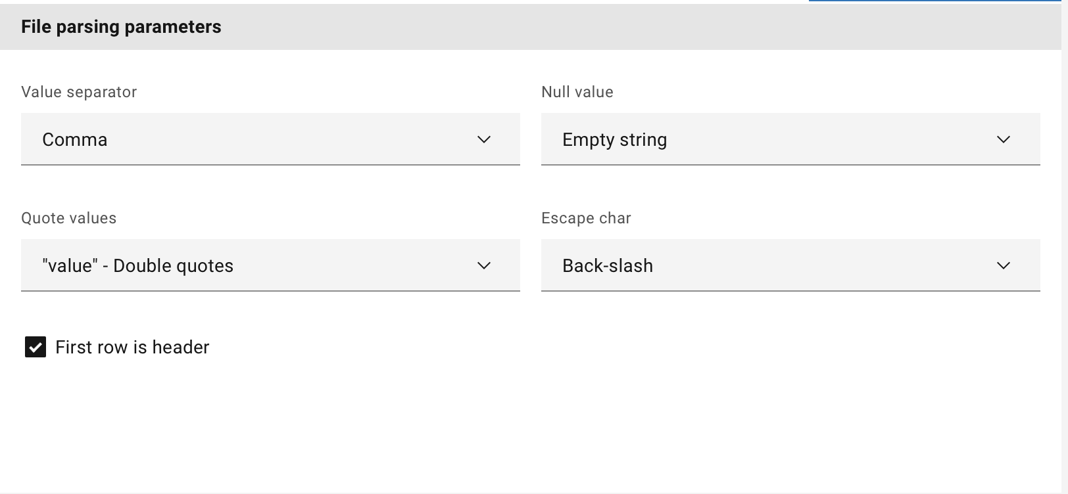Click the Value separator dropdown chevron
This screenshot has width=1068, height=494.
484,139
